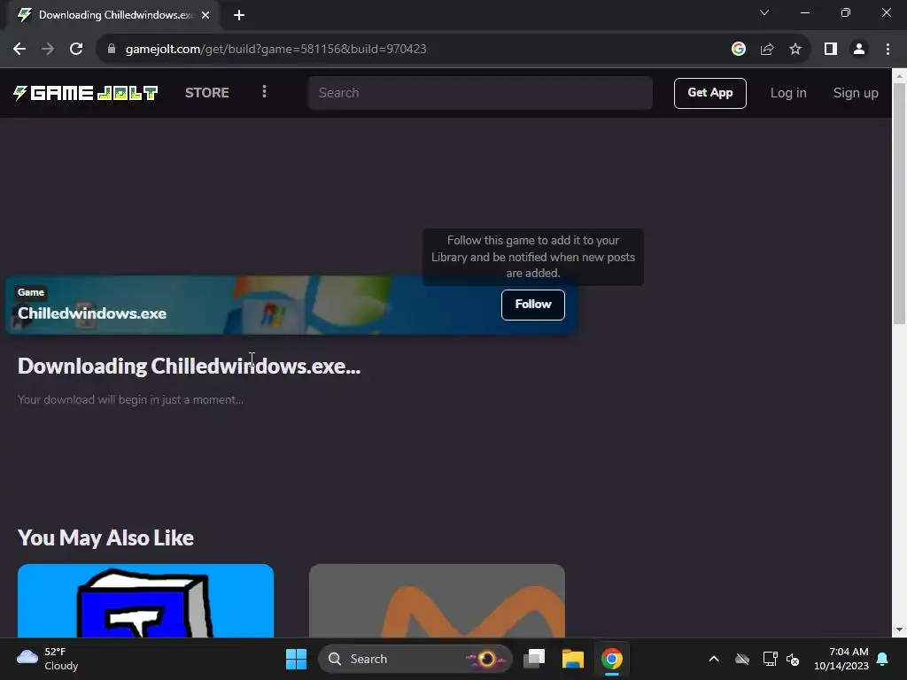Toggle the Chrome side panel

pos(831,50)
